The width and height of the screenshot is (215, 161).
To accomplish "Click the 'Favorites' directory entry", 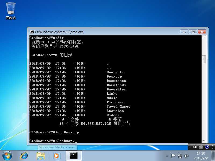I will [116, 89].
